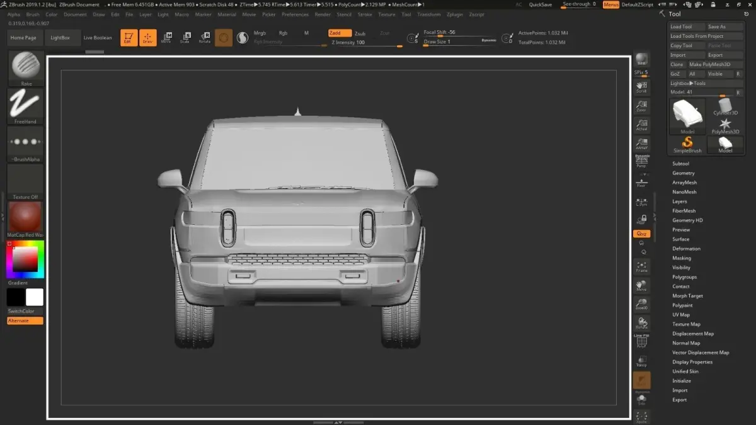Select the SimpleBrush tool
This screenshot has height=425, width=756.
[687, 145]
